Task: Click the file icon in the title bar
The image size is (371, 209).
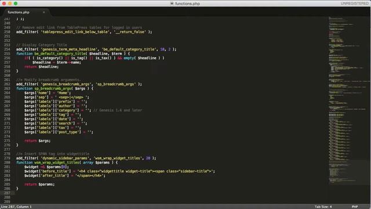Action: point(172,3)
